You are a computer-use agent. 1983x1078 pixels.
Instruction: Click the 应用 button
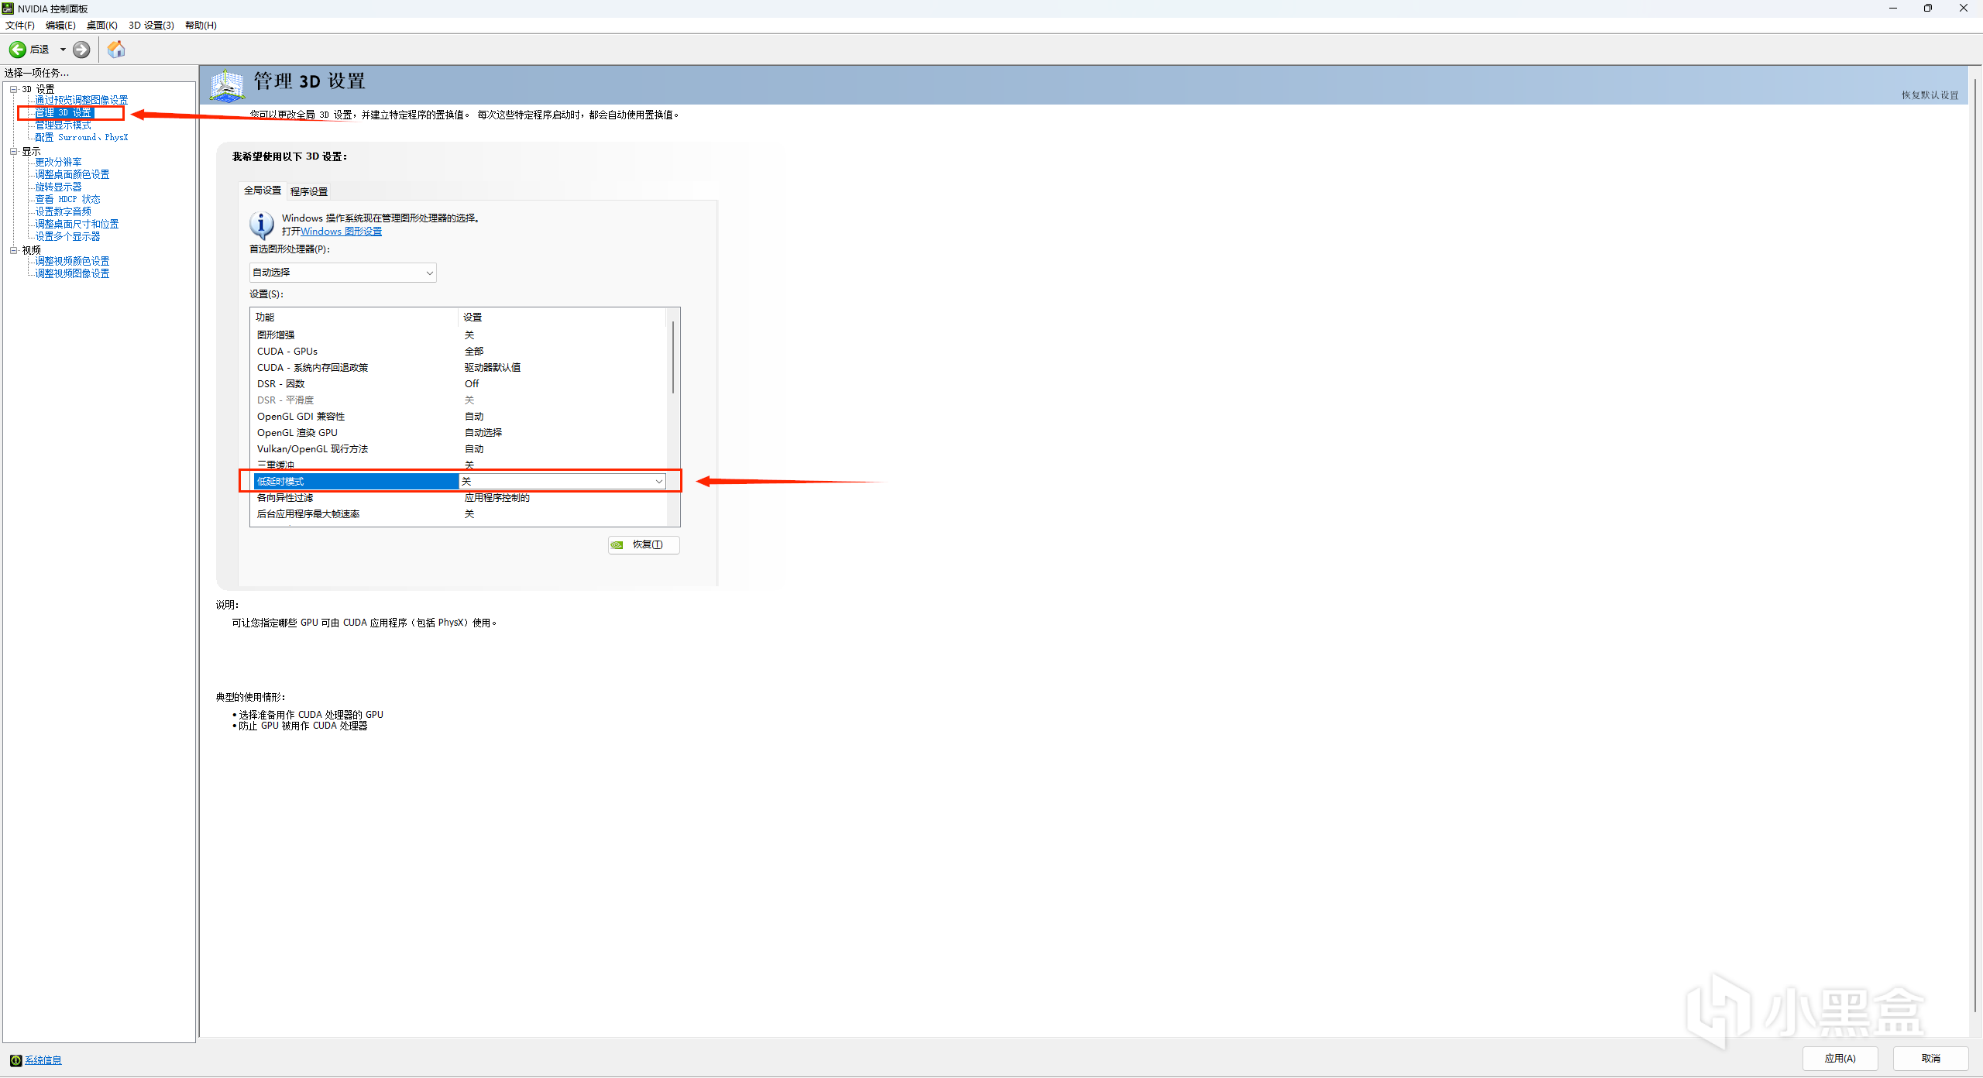tap(1840, 1059)
